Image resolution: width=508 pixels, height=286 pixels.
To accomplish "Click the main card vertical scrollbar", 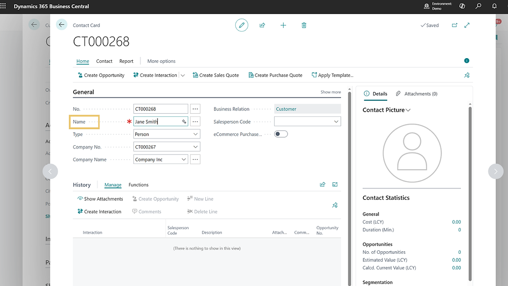I will click(x=349, y=188).
